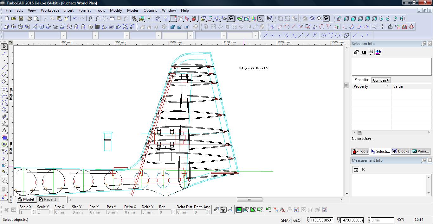Image resolution: width=433 pixels, height=224 pixels.
Task: Open the first property toolbar dropdown
Action: [32, 35]
